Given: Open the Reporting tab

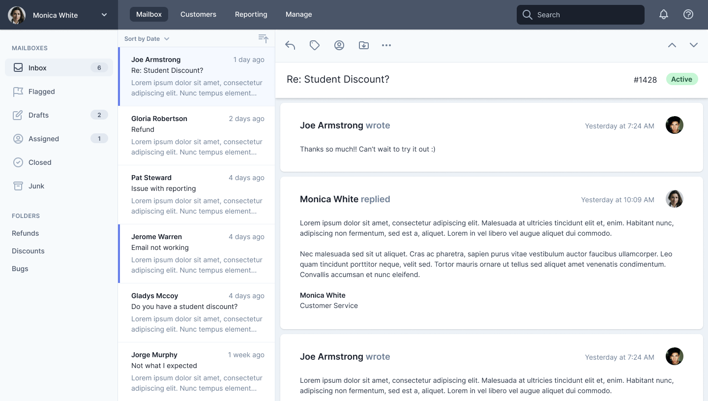Looking at the screenshot, I should click(x=251, y=15).
